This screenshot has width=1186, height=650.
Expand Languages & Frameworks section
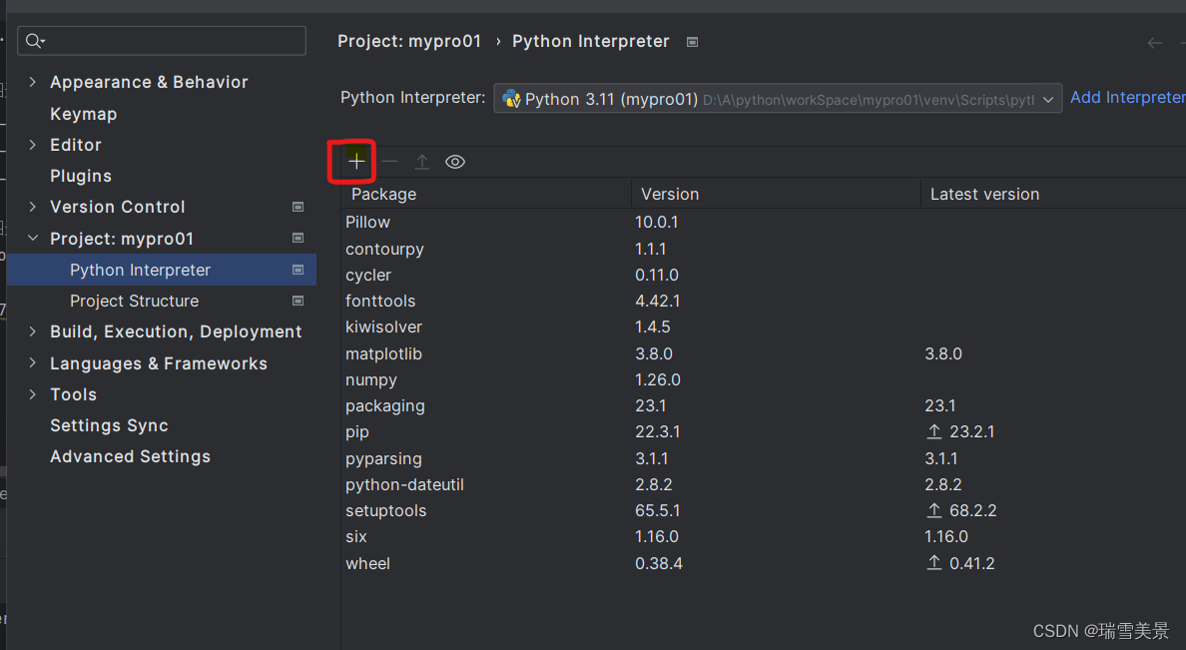point(33,363)
